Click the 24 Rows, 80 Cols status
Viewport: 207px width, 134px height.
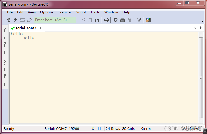click(x=120, y=129)
